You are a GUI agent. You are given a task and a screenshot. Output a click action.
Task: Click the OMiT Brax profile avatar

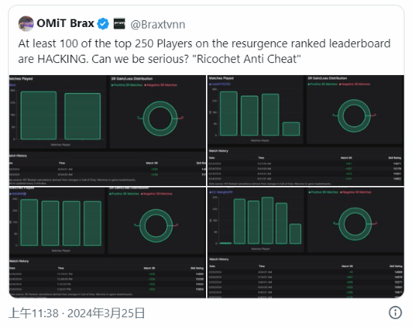(26, 24)
